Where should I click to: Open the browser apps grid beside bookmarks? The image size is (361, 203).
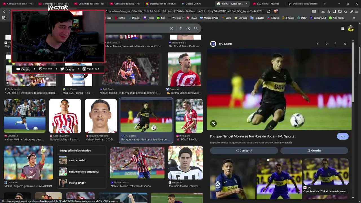coord(4,18)
